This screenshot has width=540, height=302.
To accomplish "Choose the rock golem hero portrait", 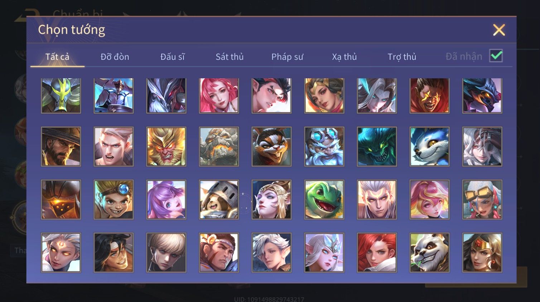I will pos(219,147).
